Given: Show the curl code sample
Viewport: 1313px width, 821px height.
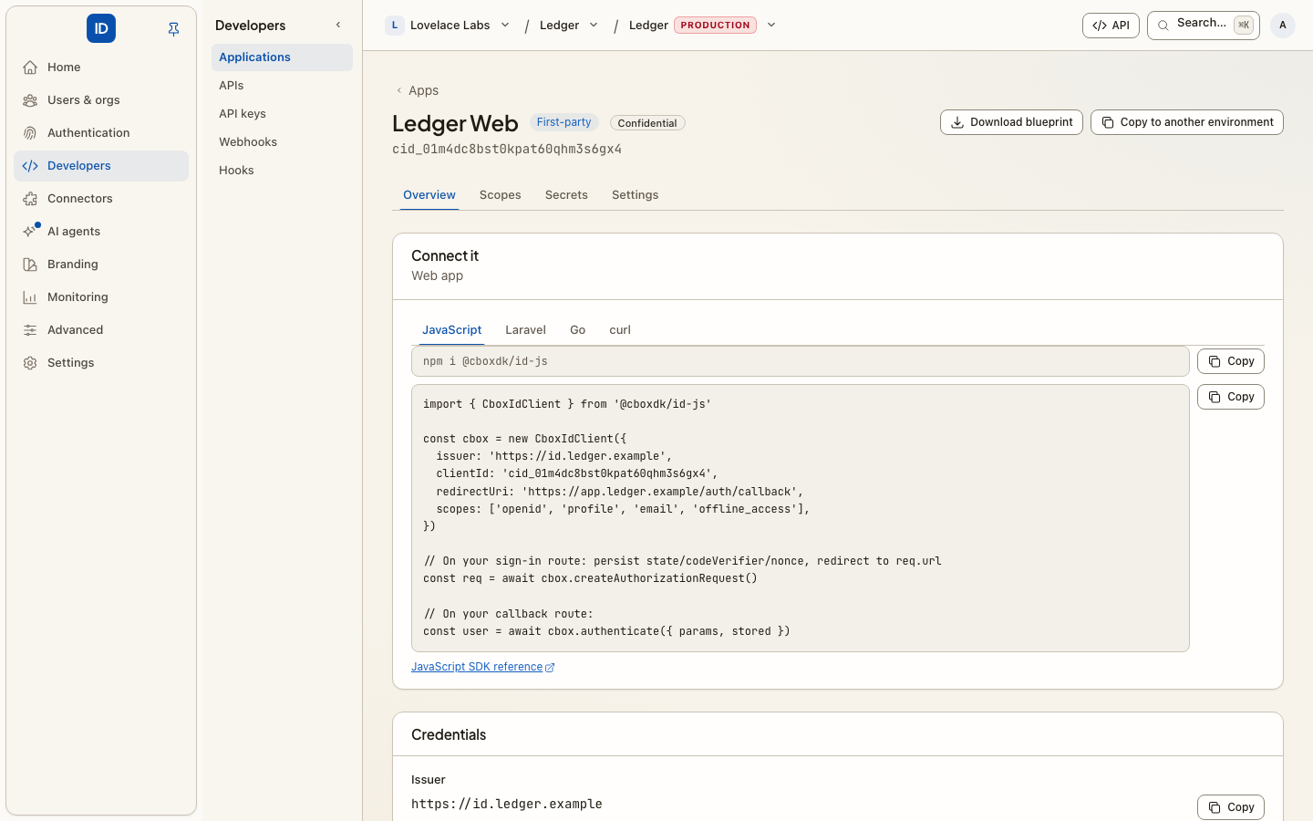Looking at the screenshot, I should point(620,330).
